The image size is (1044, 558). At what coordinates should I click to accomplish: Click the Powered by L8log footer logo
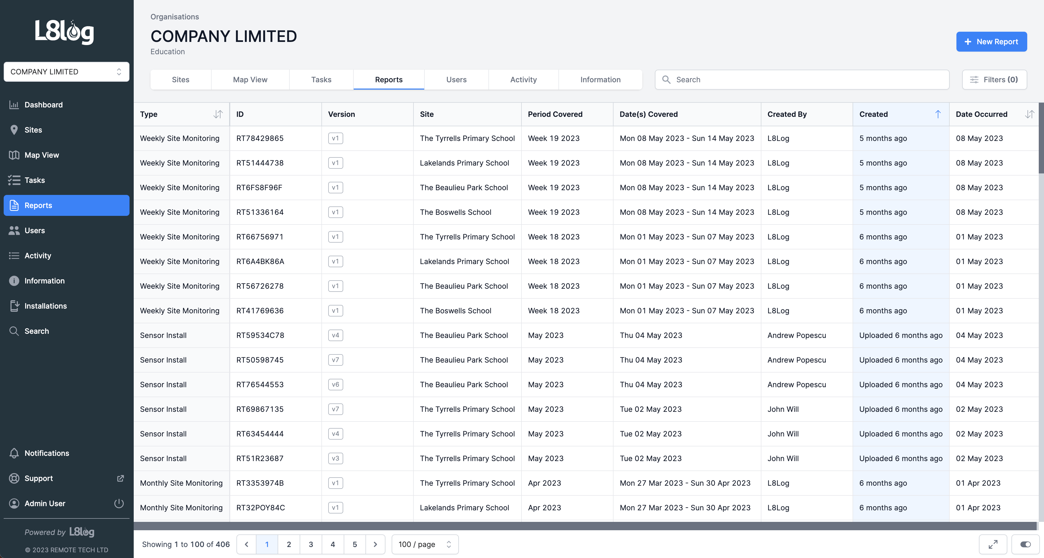[82, 532]
